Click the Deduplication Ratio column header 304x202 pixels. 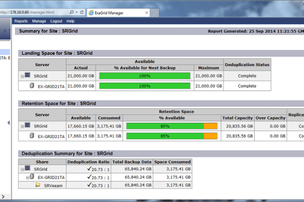pyautogui.click(x=88, y=162)
